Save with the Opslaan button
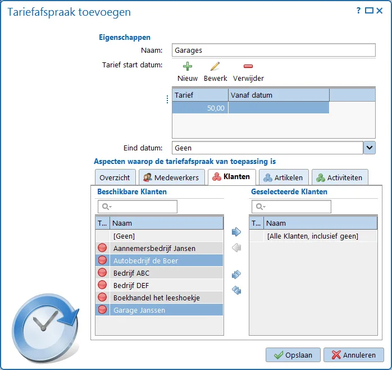The height and width of the screenshot is (370, 392). (x=293, y=355)
